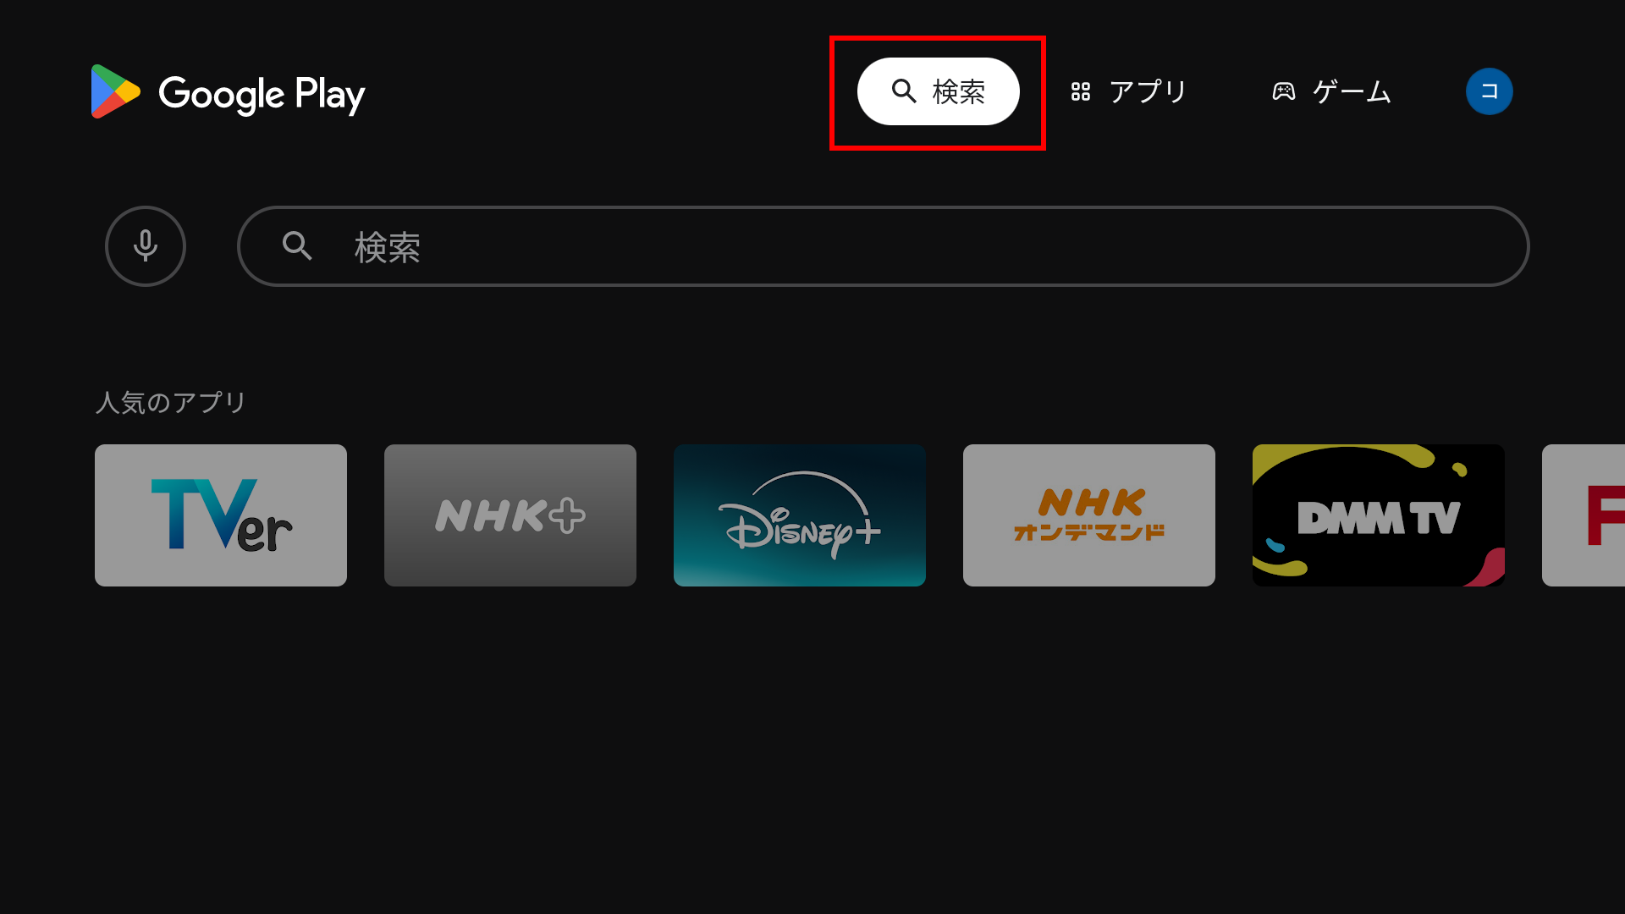The image size is (1625, 914).
Task: Focus the wide 検索 search input field
Action: point(884,246)
